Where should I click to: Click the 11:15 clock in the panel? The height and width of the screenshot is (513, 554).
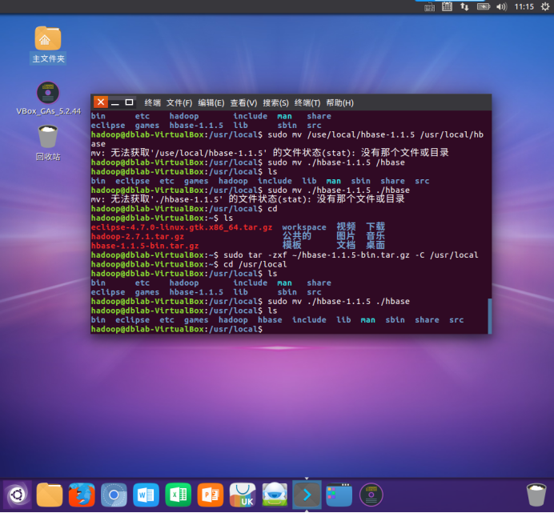pyautogui.click(x=524, y=6)
